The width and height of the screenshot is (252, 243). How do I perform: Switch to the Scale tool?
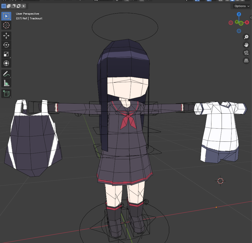coord(6,54)
